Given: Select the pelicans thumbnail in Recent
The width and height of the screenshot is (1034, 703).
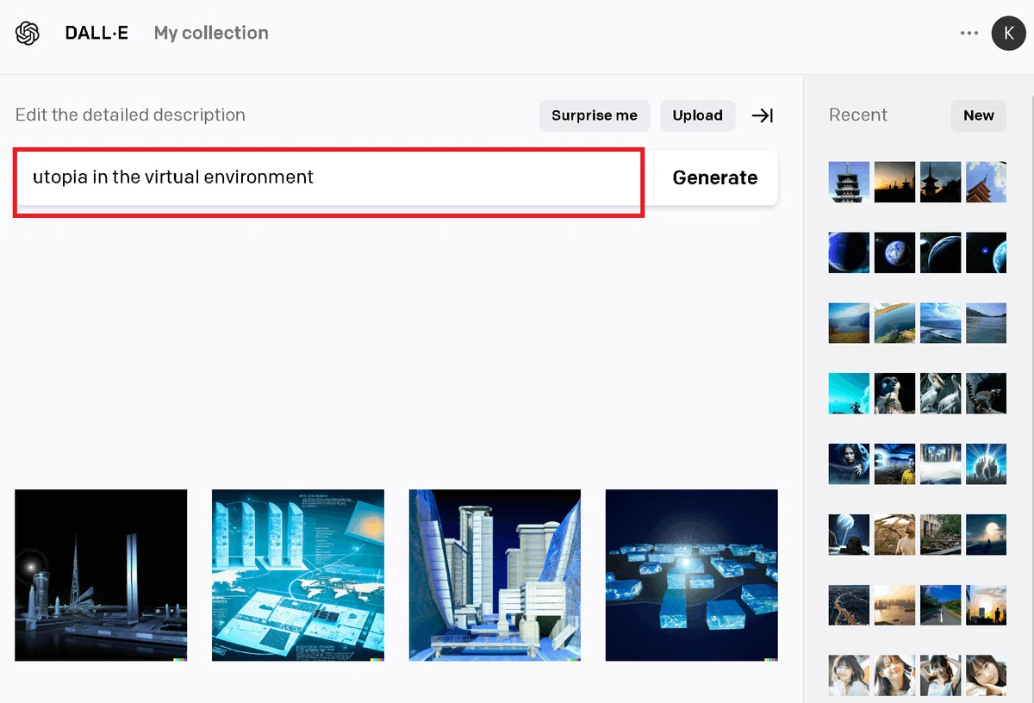Looking at the screenshot, I should [940, 394].
